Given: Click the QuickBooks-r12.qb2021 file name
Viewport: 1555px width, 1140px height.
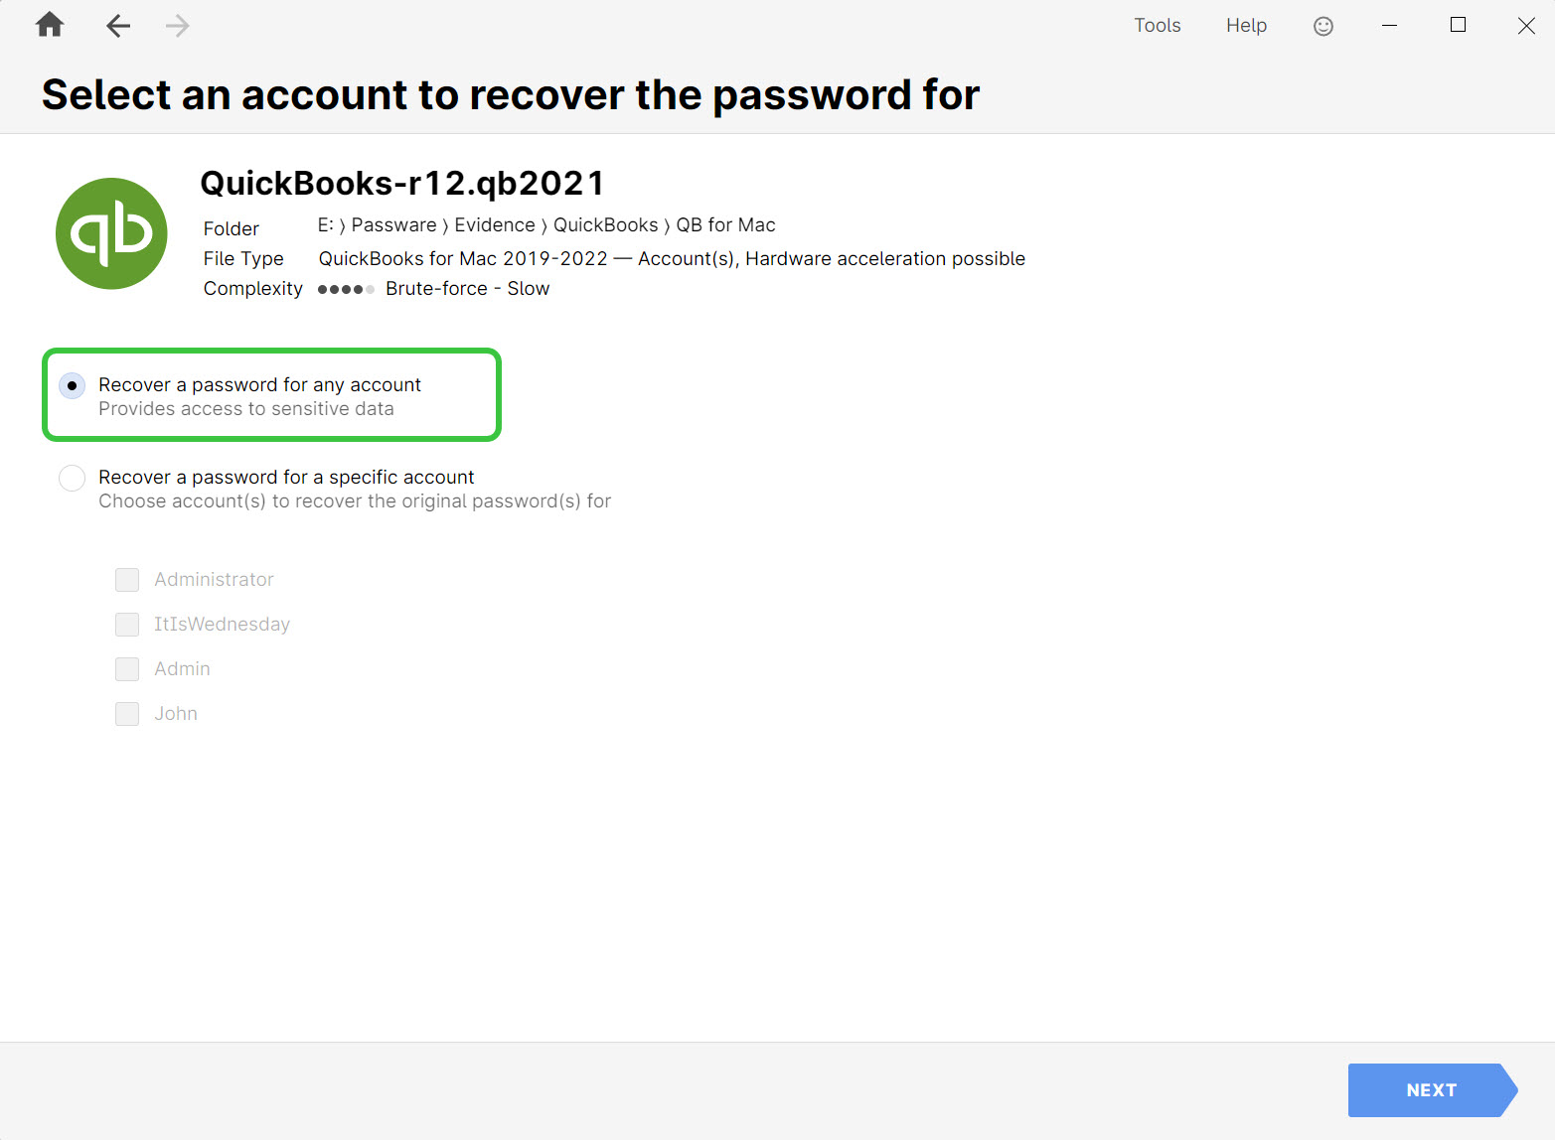Looking at the screenshot, I should 401,183.
